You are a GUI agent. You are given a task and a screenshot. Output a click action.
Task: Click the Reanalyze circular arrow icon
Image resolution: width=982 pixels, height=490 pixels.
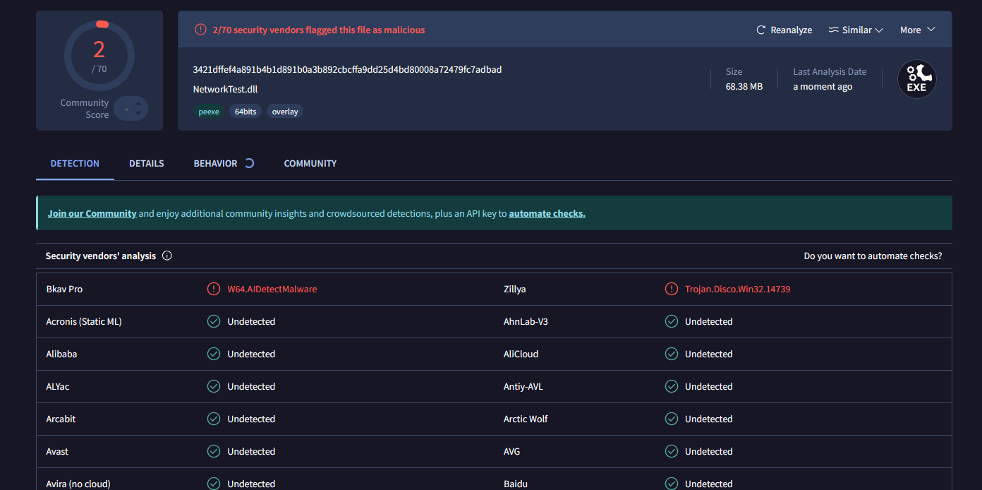[761, 30]
